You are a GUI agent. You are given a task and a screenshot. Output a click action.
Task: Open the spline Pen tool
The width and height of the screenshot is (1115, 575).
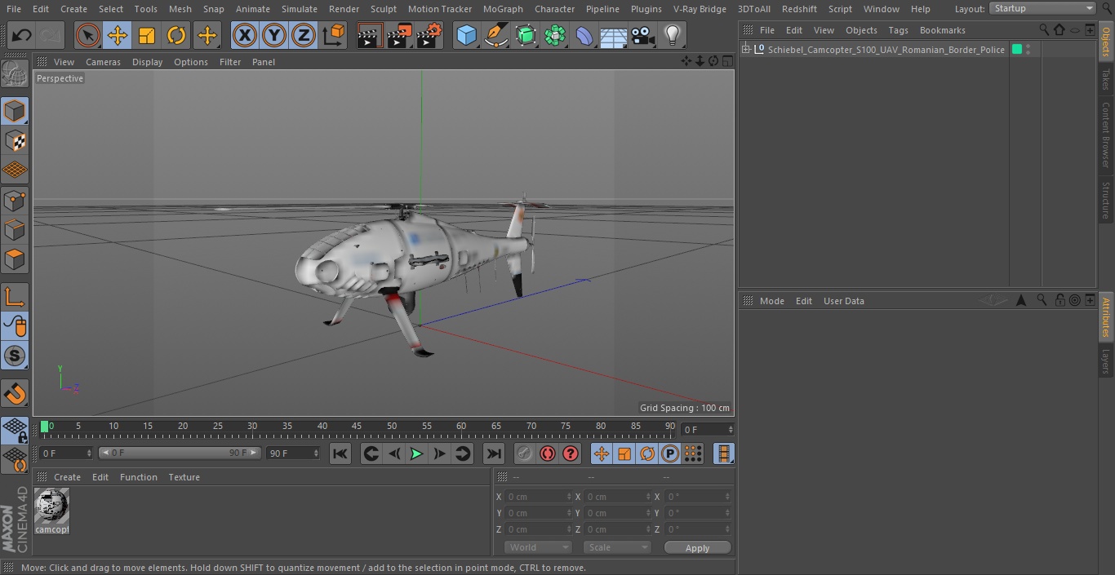point(495,35)
